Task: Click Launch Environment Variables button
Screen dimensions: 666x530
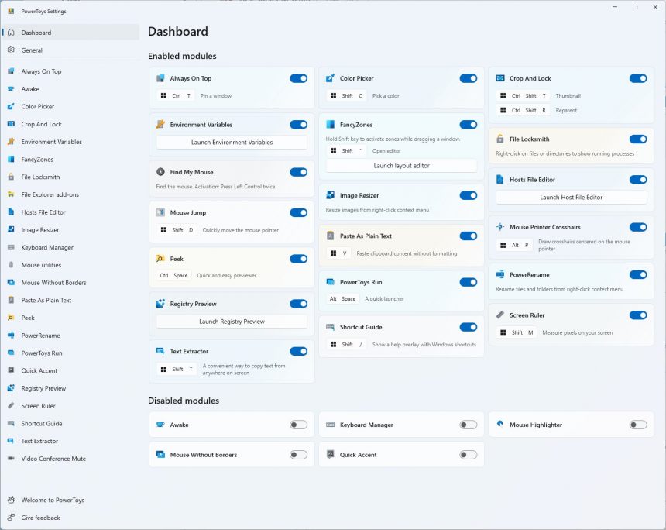Action: click(232, 143)
